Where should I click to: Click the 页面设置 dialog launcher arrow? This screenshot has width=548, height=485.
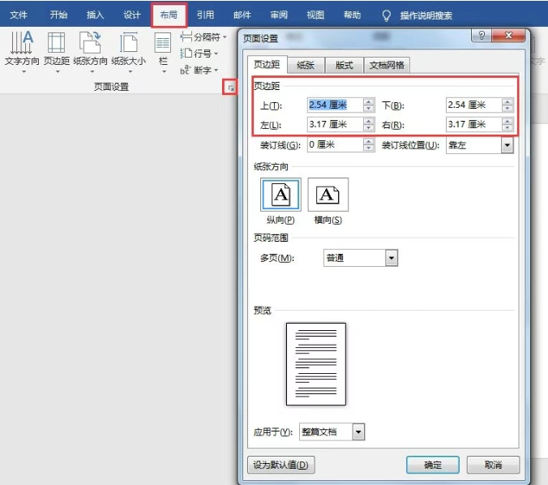(230, 88)
